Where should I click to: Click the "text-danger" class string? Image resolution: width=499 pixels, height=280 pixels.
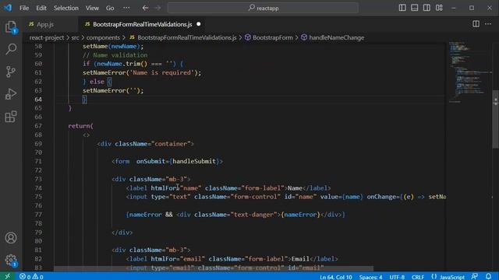click(253, 215)
